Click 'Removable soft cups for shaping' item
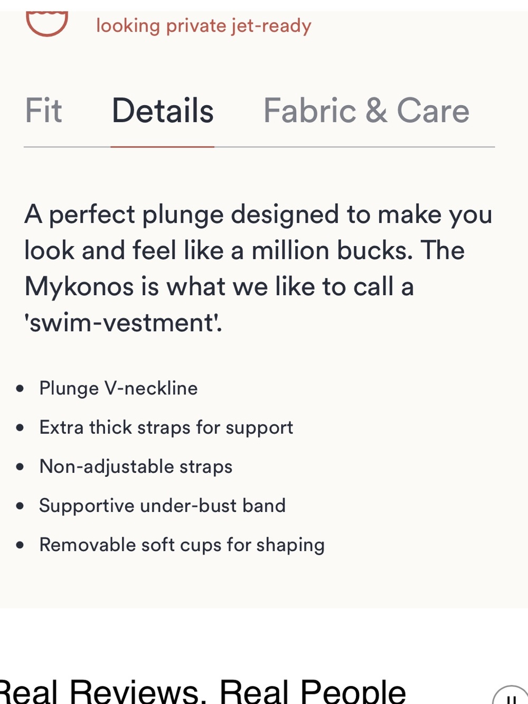Viewport: 528px width, 704px height. [x=182, y=545]
